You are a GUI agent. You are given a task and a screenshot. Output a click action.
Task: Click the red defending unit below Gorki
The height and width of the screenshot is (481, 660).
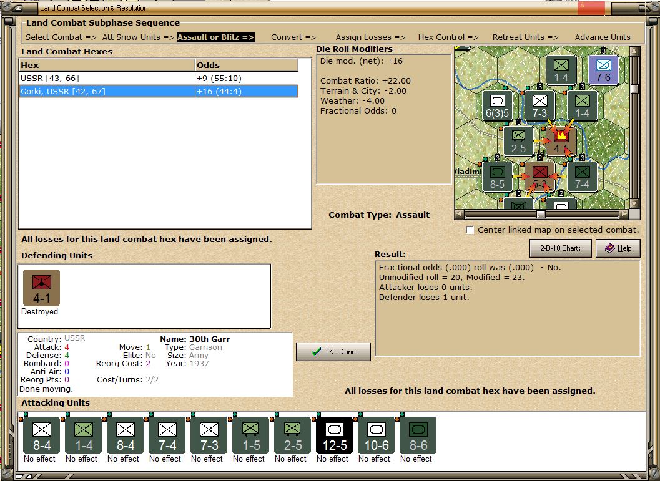click(x=539, y=176)
